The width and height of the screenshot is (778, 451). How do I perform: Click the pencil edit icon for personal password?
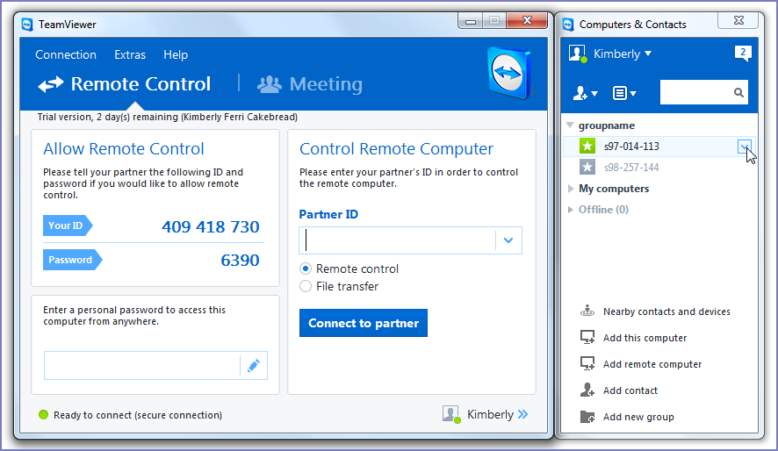pos(254,366)
